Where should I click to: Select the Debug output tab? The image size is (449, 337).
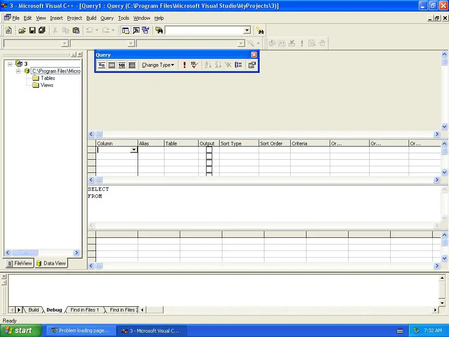pos(54,310)
